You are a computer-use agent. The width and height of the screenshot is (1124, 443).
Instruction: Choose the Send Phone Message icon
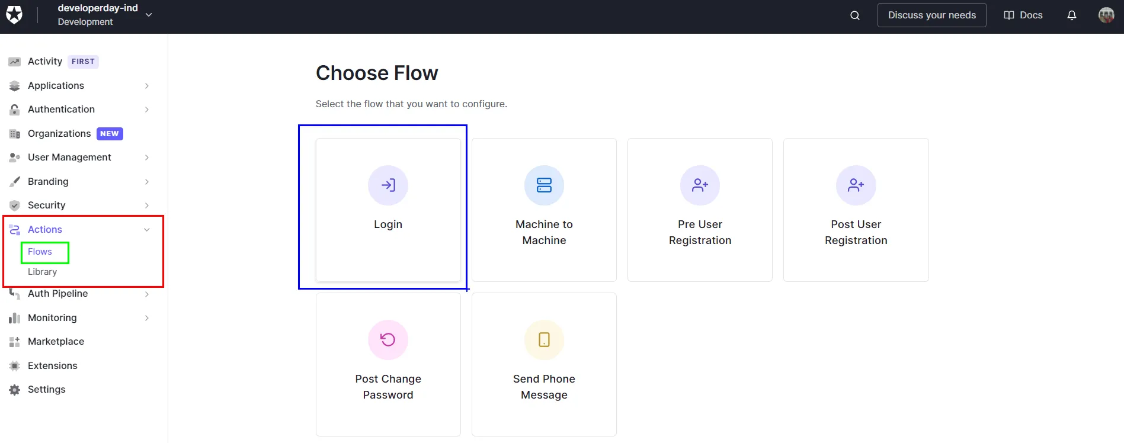(x=544, y=340)
